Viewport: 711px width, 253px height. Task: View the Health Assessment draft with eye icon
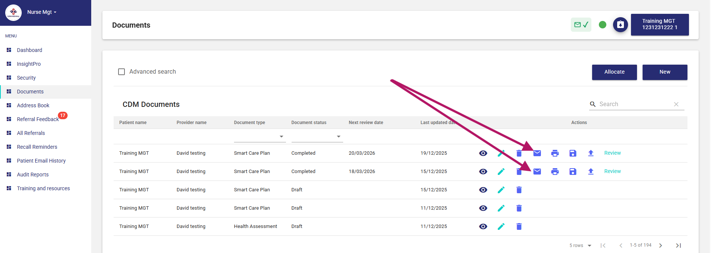(x=483, y=226)
